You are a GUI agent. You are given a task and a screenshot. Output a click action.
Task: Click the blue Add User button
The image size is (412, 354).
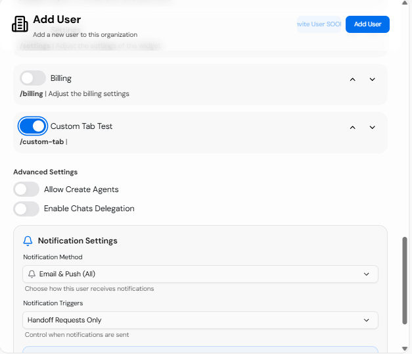tap(367, 24)
